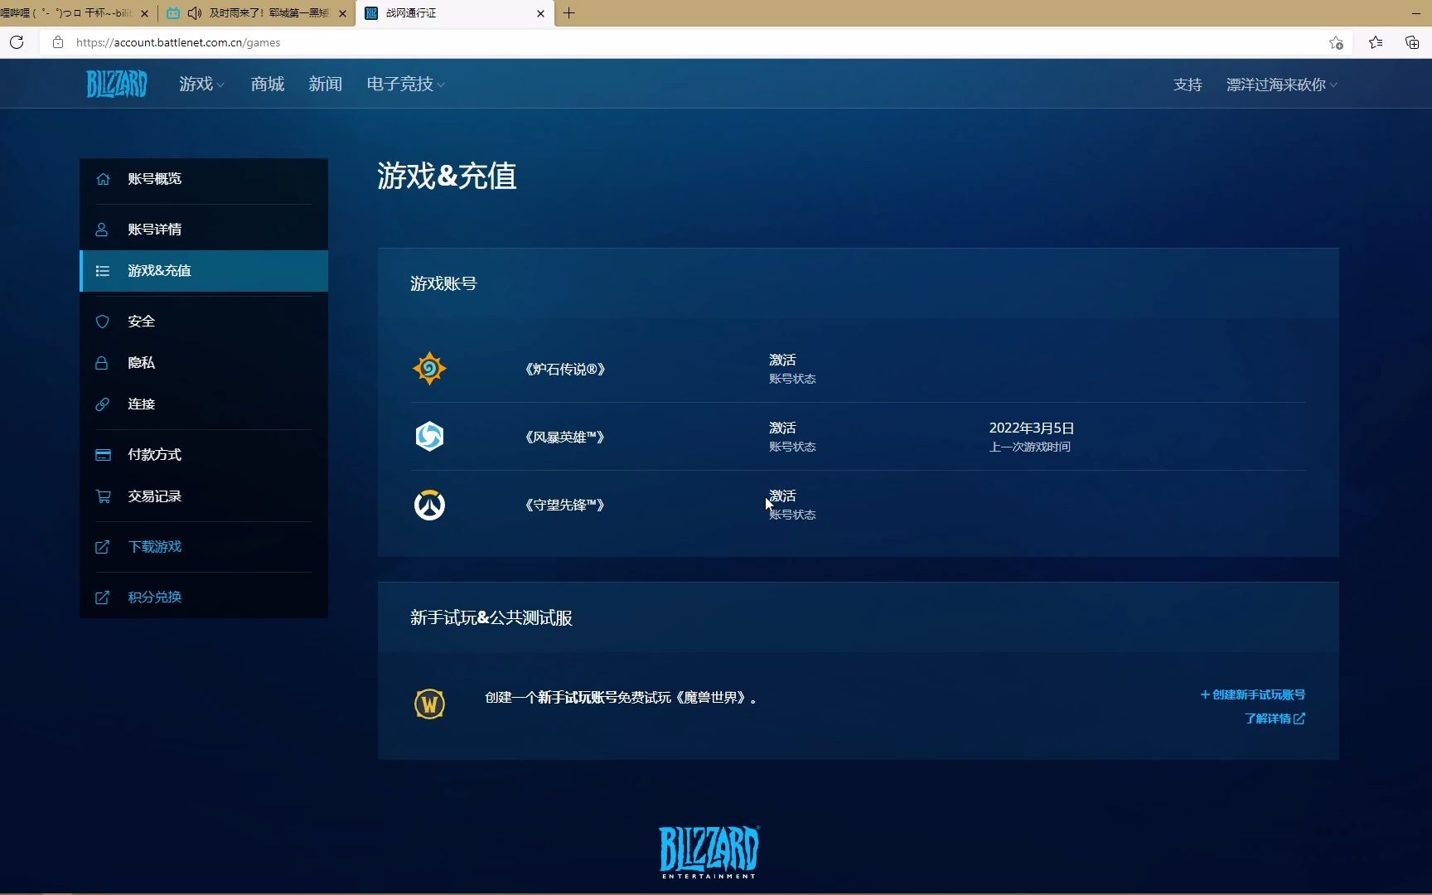Click the shield icon beside 安全
Image resolution: width=1432 pixels, height=895 pixels.
point(103,322)
